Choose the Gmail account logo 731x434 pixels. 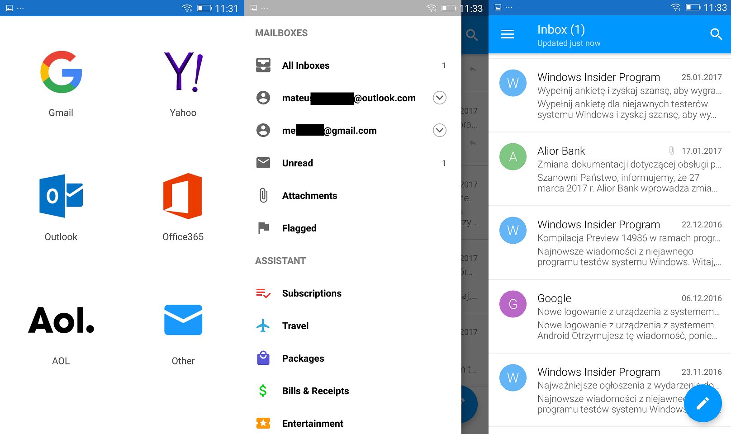(x=61, y=72)
